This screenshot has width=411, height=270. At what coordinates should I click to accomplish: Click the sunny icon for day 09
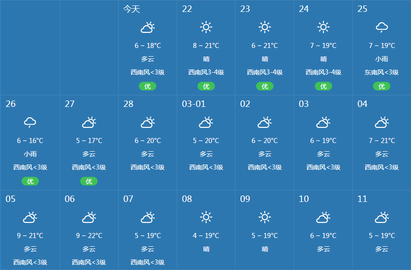pyautogui.click(x=265, y=217)
